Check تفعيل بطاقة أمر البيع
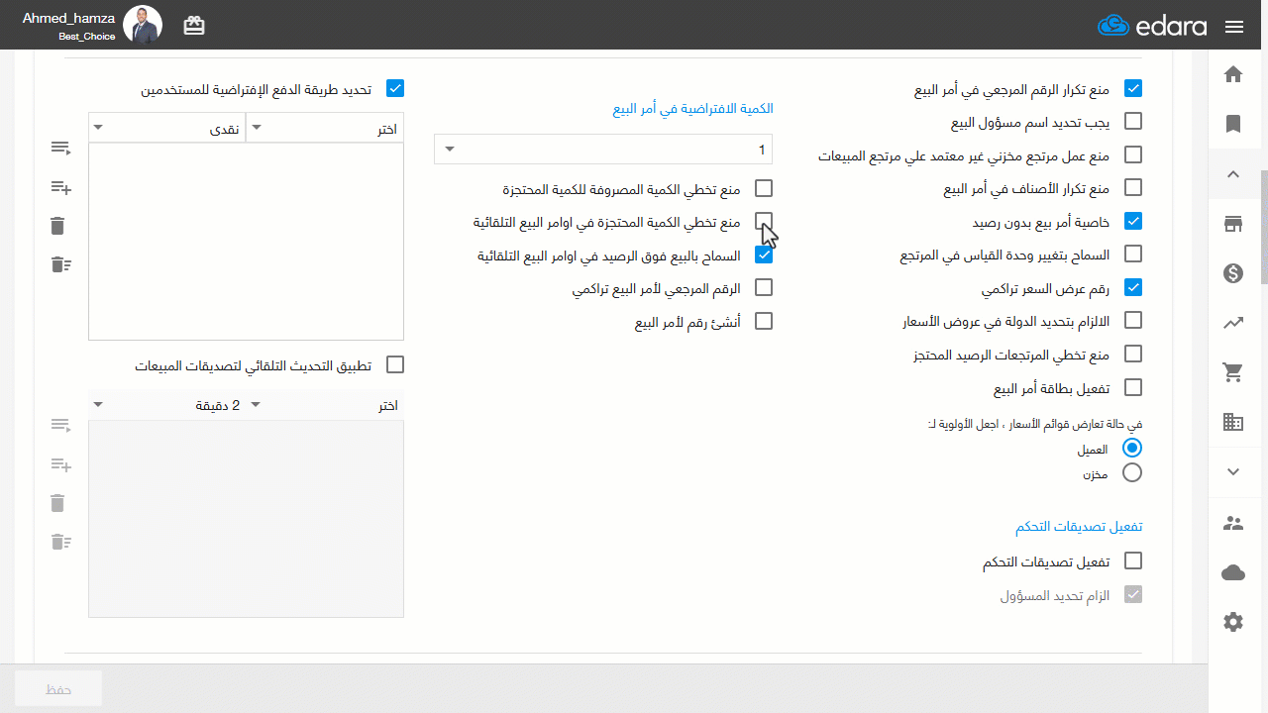Viewport: 1268px width, 713px height. (1133, 387)
